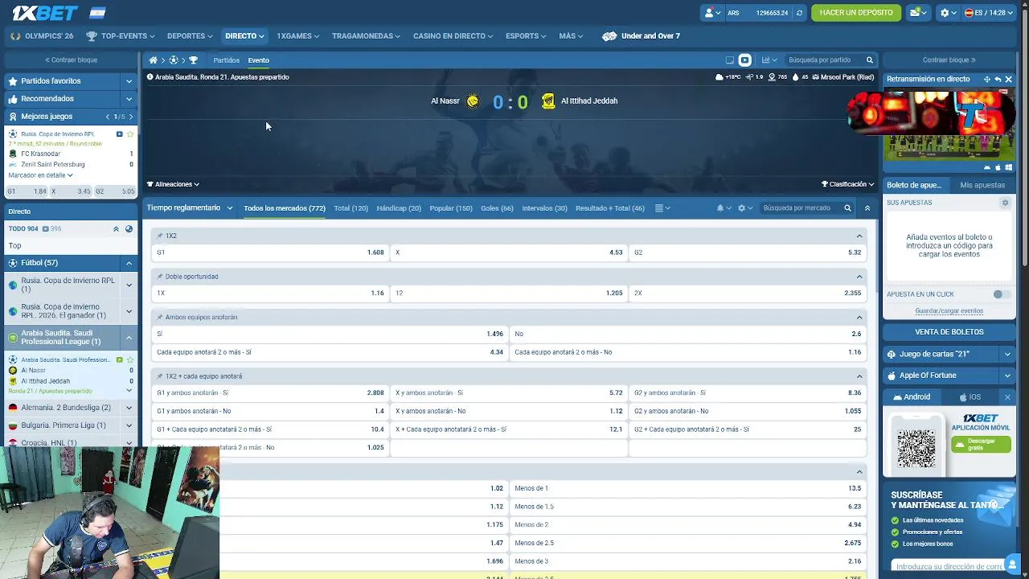Viewport: 1029px width, 579px height.
Task: Collapse live sports list double arrow icon
Action: pos(116,229)
